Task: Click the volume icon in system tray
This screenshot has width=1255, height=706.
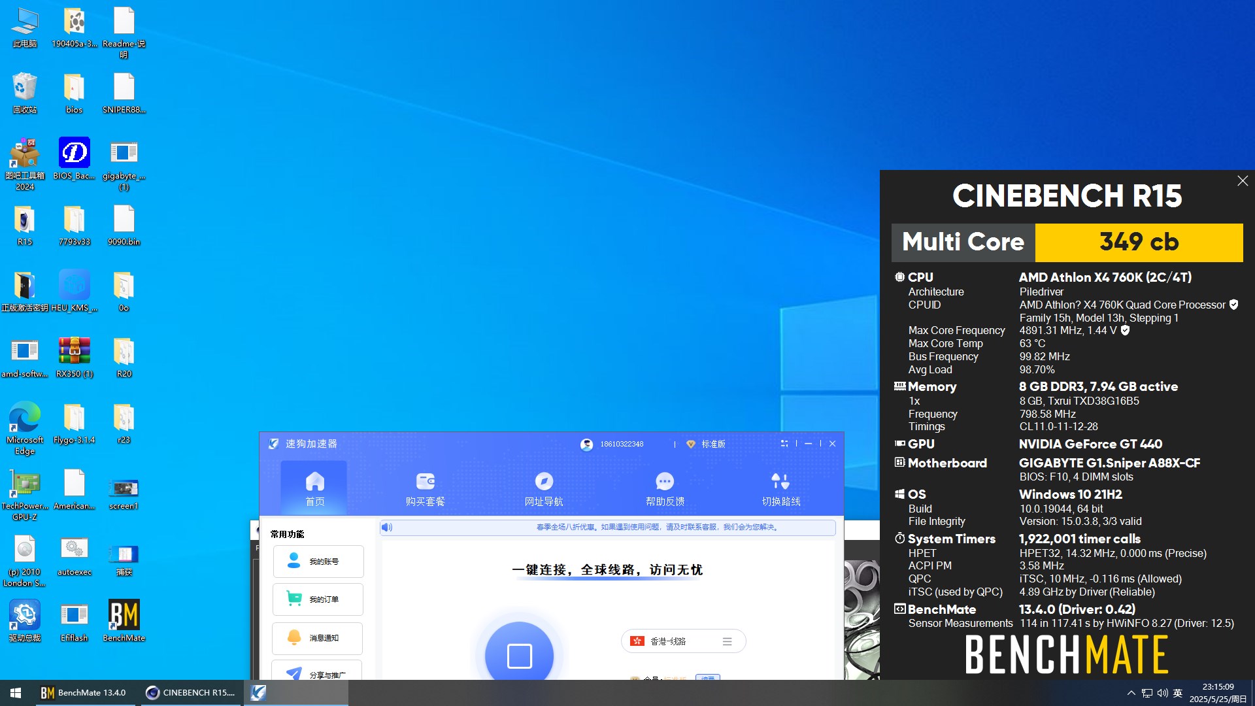Action: point(1162,693)
